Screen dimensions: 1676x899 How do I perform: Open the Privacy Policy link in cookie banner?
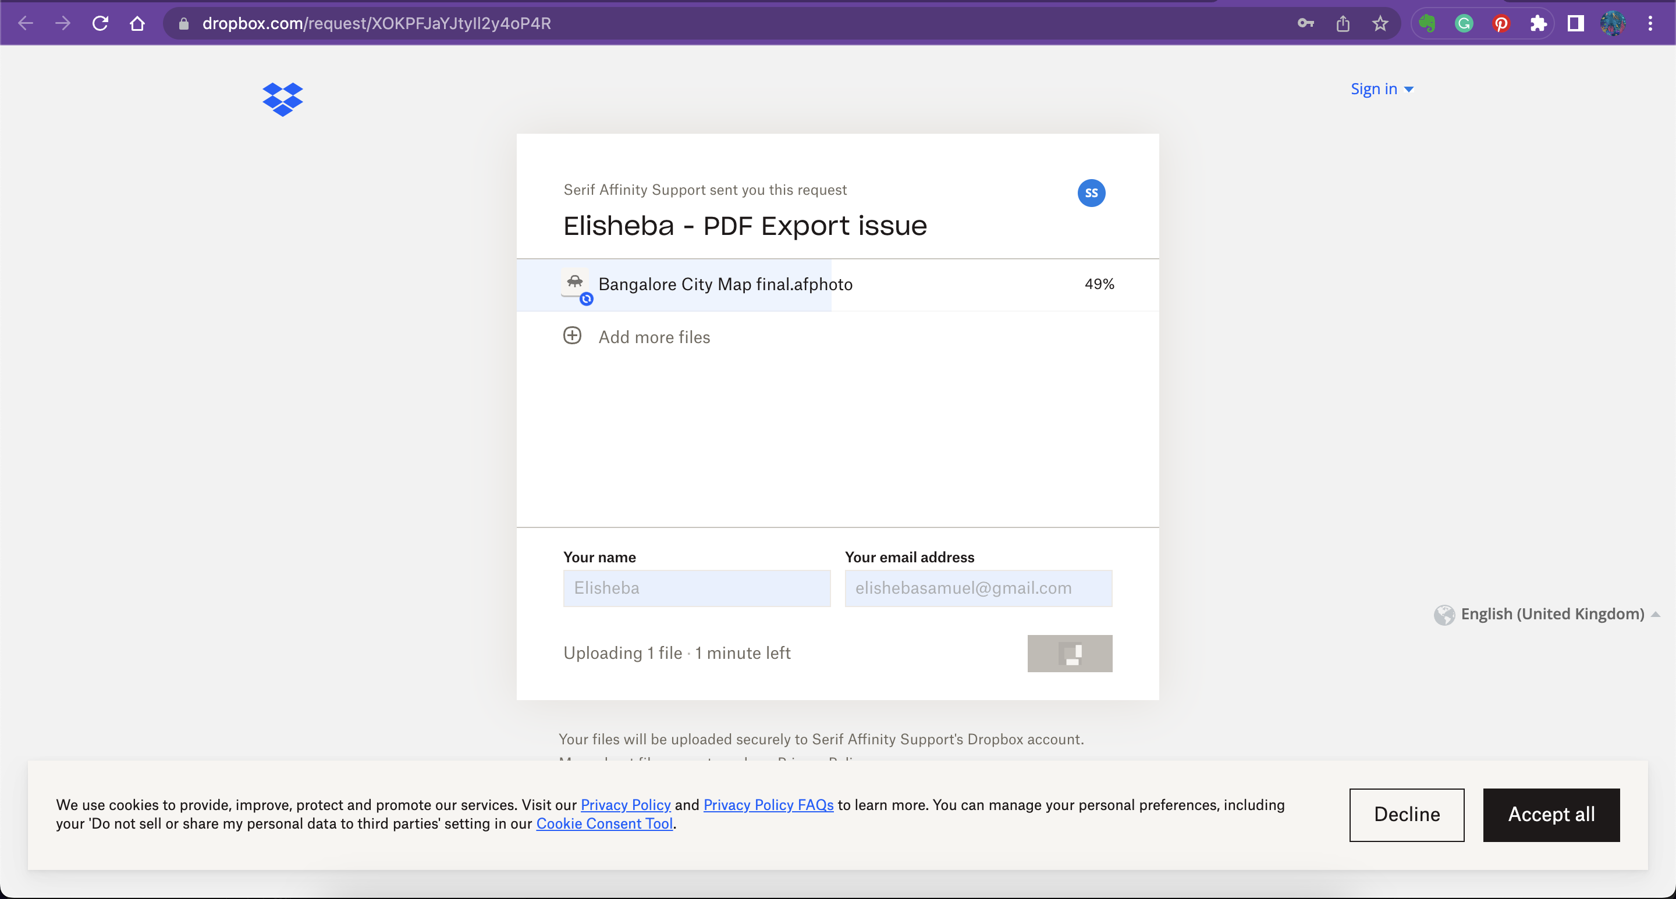point(625,804)
